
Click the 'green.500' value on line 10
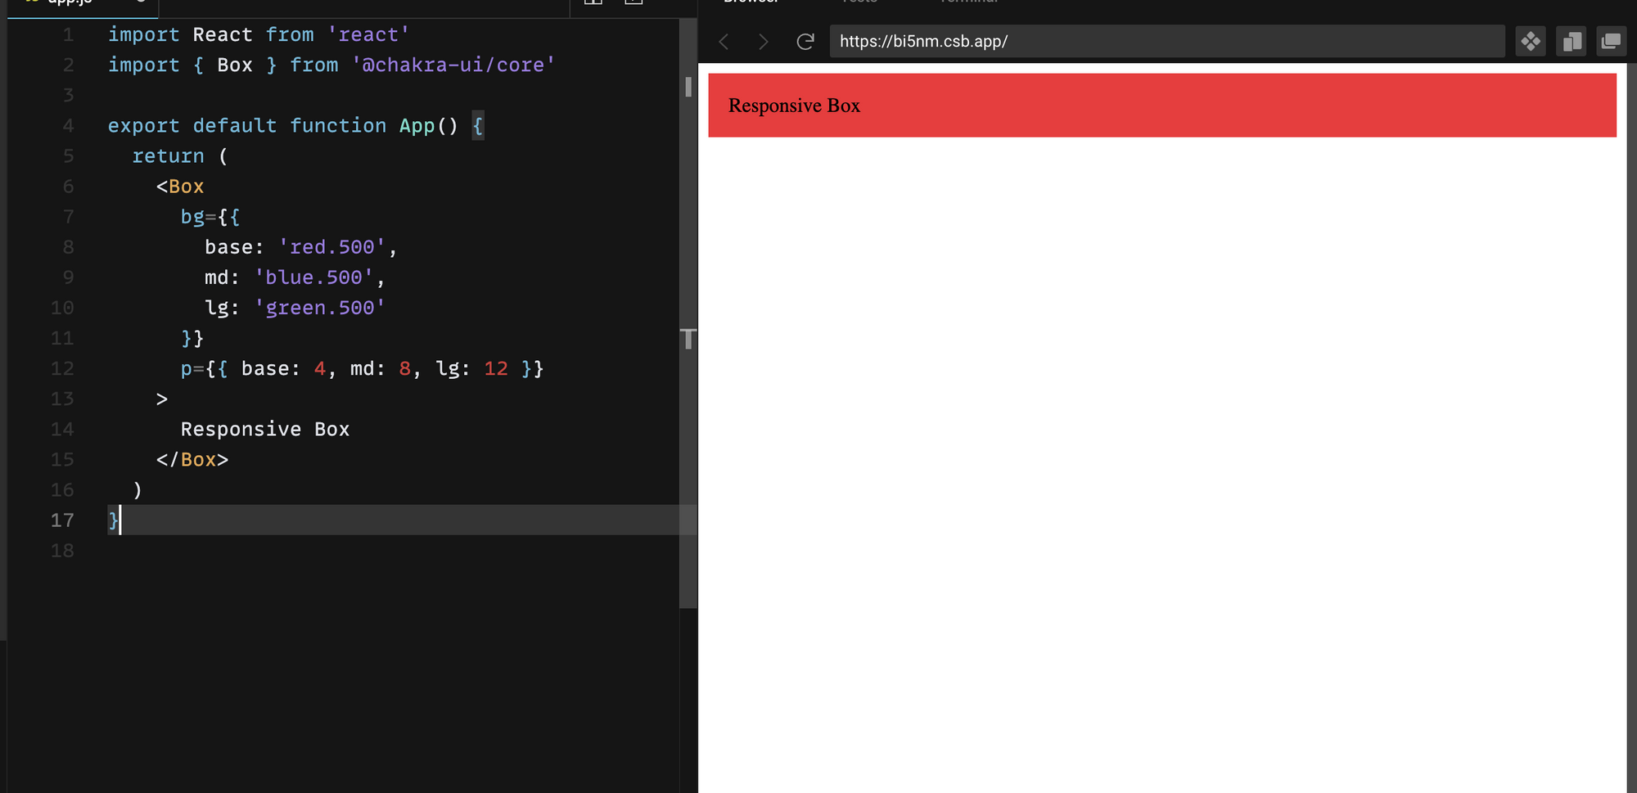[320, 308]
